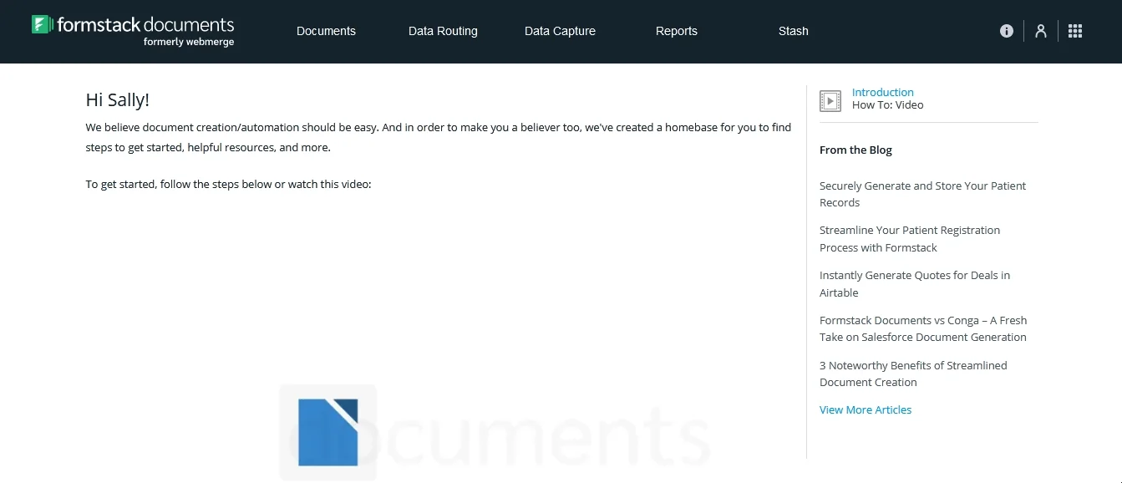The image size is (1122, 483).
Task: Open the user account icon
Action: click(1041, 31)
